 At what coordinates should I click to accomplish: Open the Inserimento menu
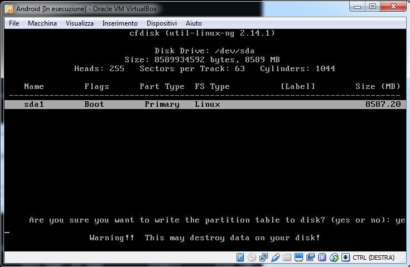119,23
